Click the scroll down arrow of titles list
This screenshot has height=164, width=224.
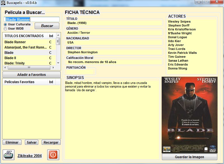click(58, 63)
